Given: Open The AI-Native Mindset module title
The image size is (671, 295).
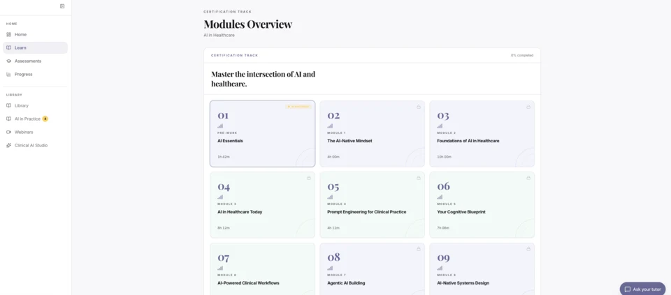Looking at the screenshot, I should click(x=349, y=141).
